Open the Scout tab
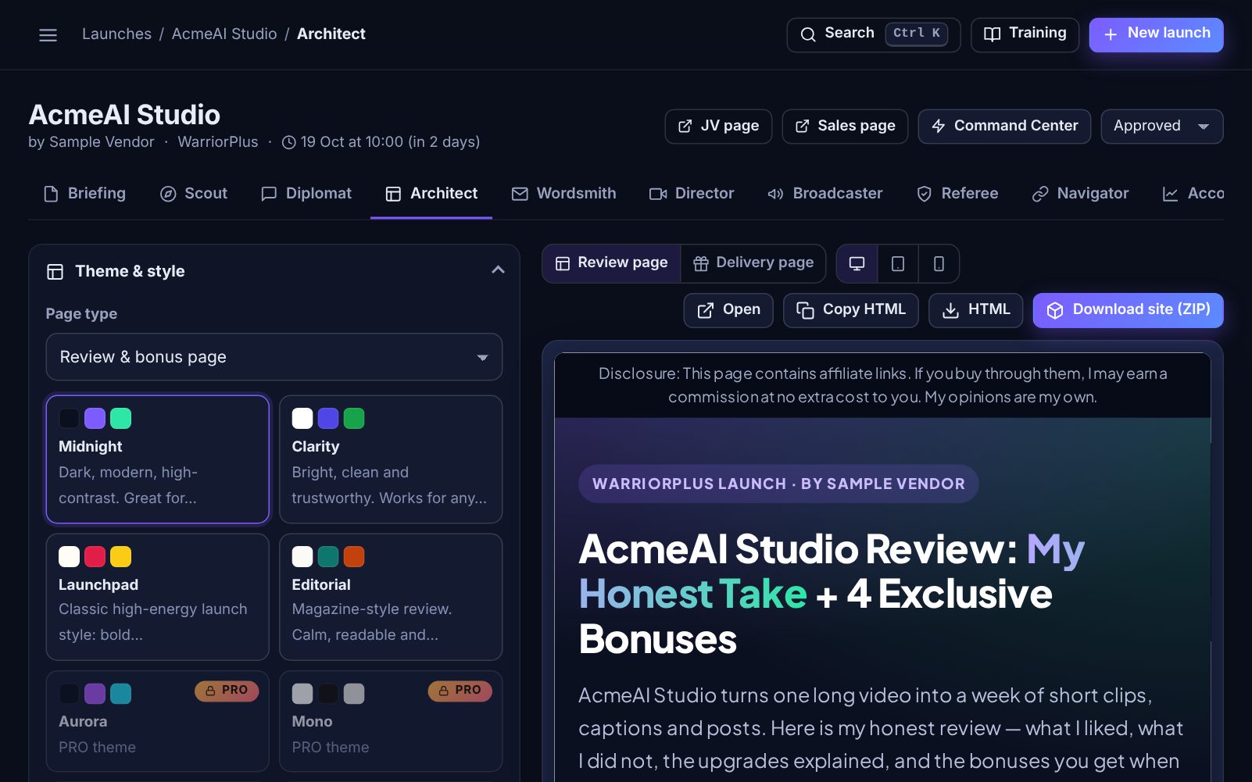1252x782 pixels. pyautogui.click(x=194, y=194)
